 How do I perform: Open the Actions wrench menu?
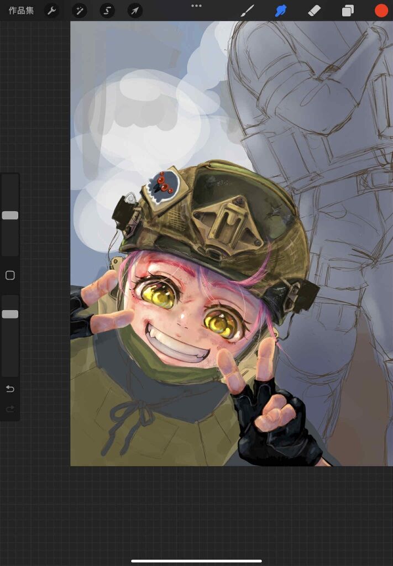point(51,11)
